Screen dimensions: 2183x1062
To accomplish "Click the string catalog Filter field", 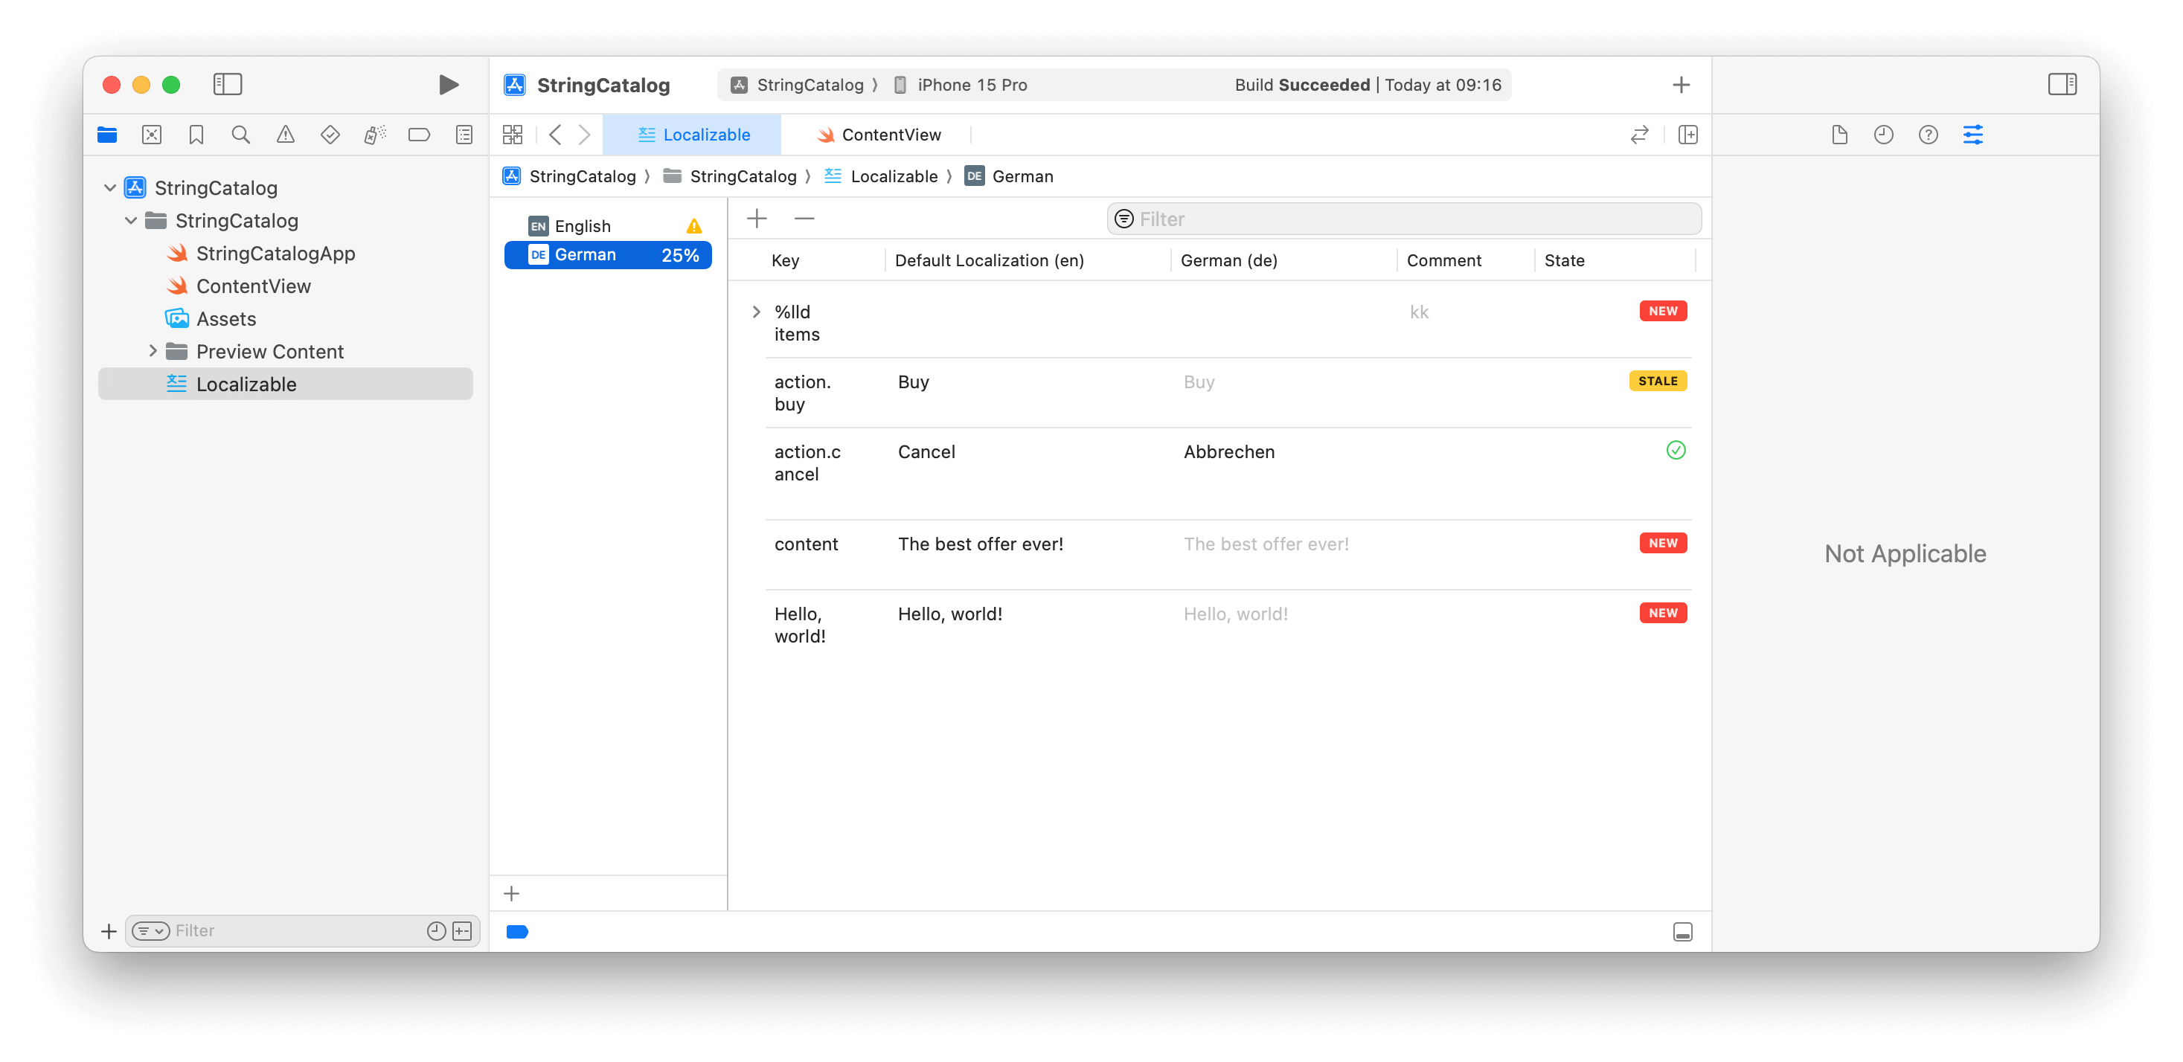I will click(1403, 219).
